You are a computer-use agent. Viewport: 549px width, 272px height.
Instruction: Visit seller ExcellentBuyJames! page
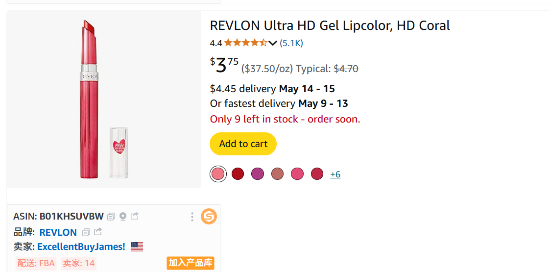tap(81, 247)
